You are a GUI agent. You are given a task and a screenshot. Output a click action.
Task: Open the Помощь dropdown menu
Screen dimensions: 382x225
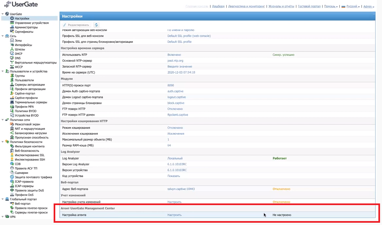pyautogui.click(x=331, y=6)
